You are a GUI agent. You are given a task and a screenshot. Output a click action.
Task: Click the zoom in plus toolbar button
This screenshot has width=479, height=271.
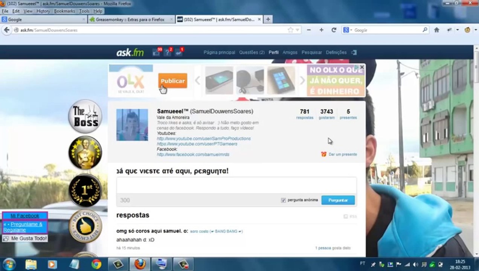321,30
